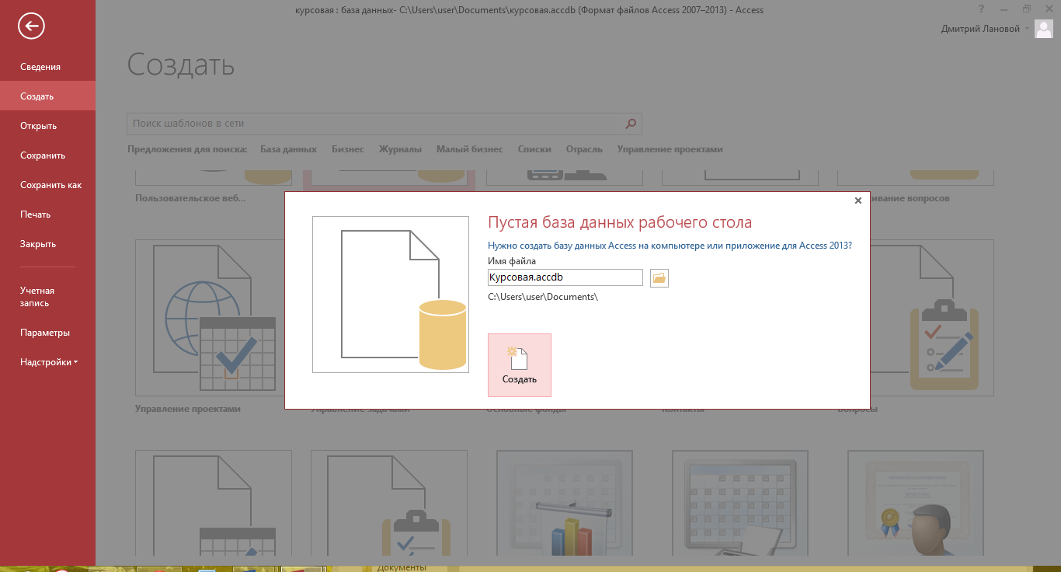Viewport: 1061px width, 572px height.
Task: Close the blank desktop database dialog
Action: (x=857, y=201)
